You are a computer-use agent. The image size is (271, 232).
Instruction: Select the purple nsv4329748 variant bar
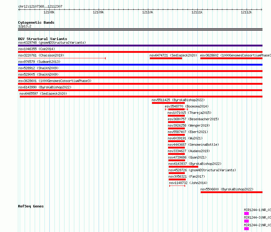(x=140, y=46)
